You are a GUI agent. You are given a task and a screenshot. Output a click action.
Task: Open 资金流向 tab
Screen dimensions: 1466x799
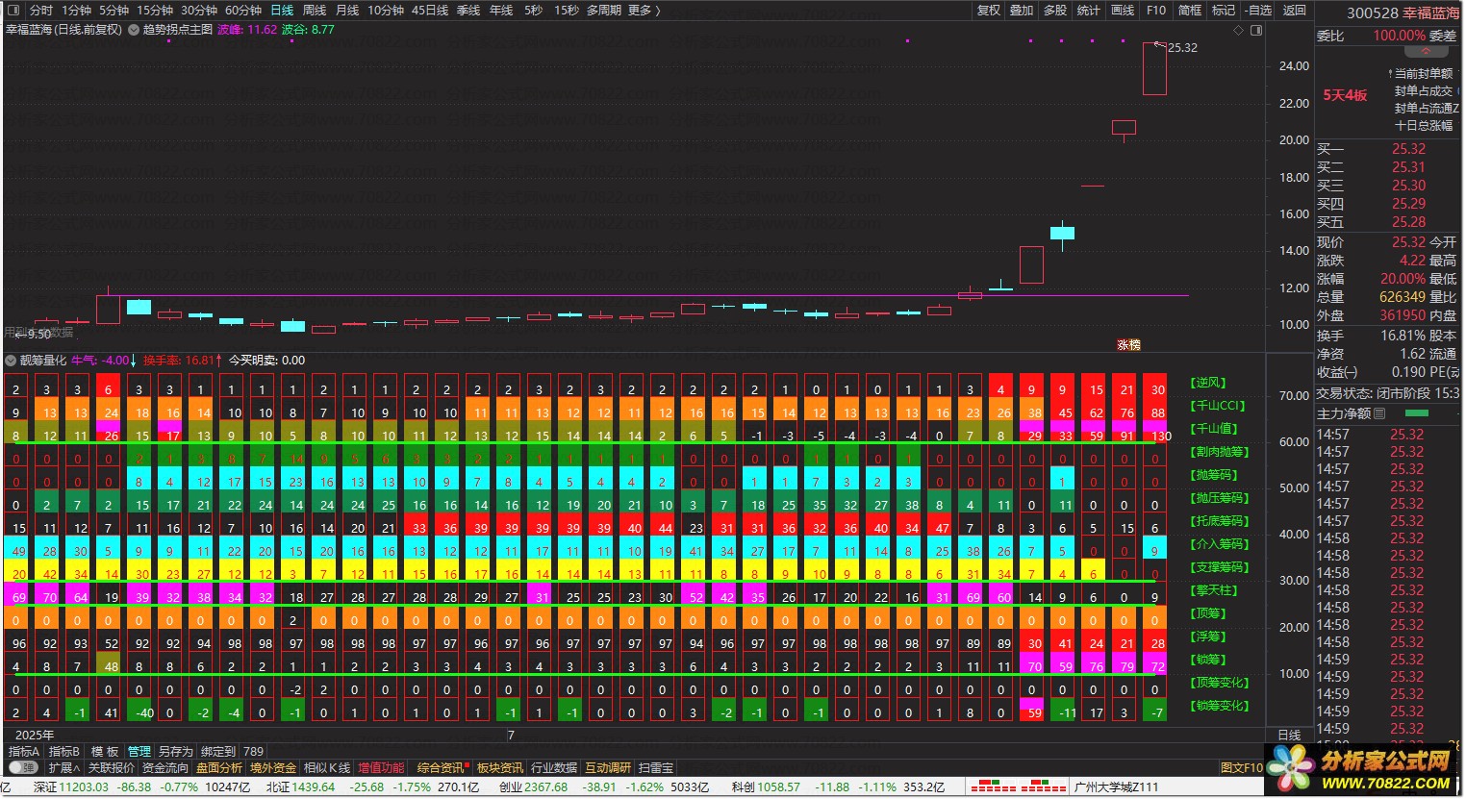[165, 768]
